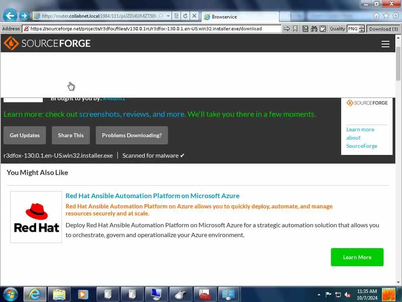
Task: Click the binoculars find icon
Action: [314, 29]
